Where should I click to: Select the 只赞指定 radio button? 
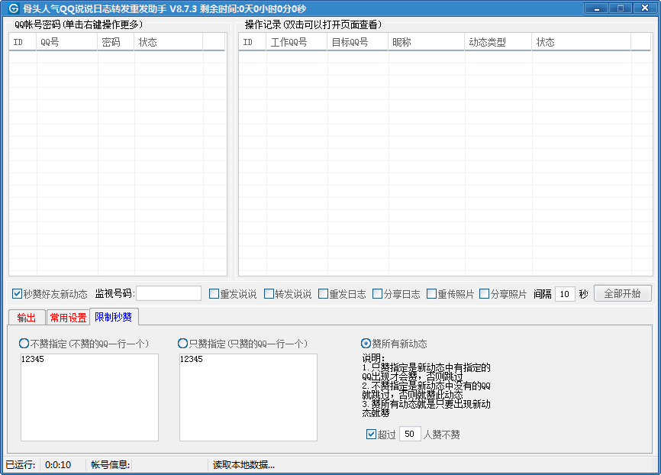(183, 344)
